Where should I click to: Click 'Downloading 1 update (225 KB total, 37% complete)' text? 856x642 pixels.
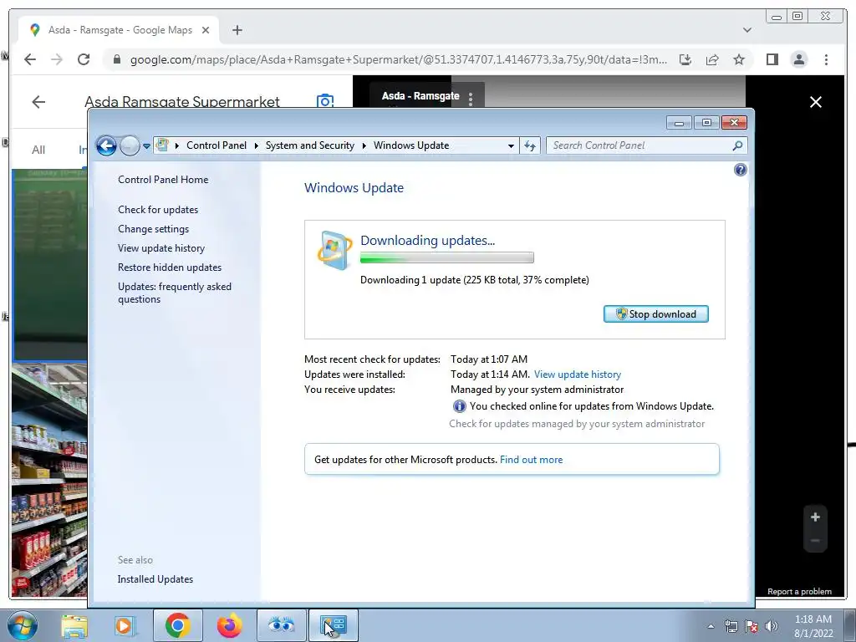tap(475, 280)
